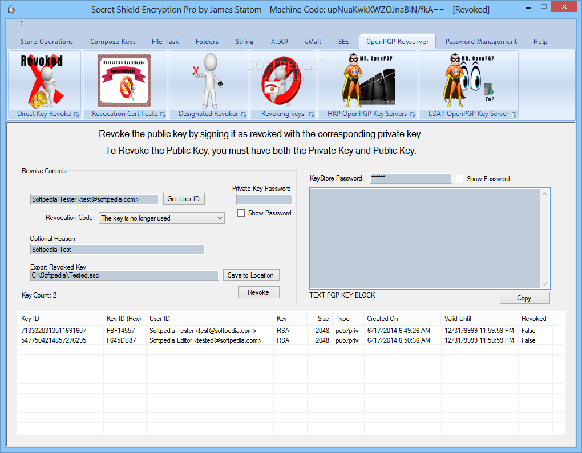Open the quick access toolbar arrow
Screen dimensions: 582x453
coord(21,23)
